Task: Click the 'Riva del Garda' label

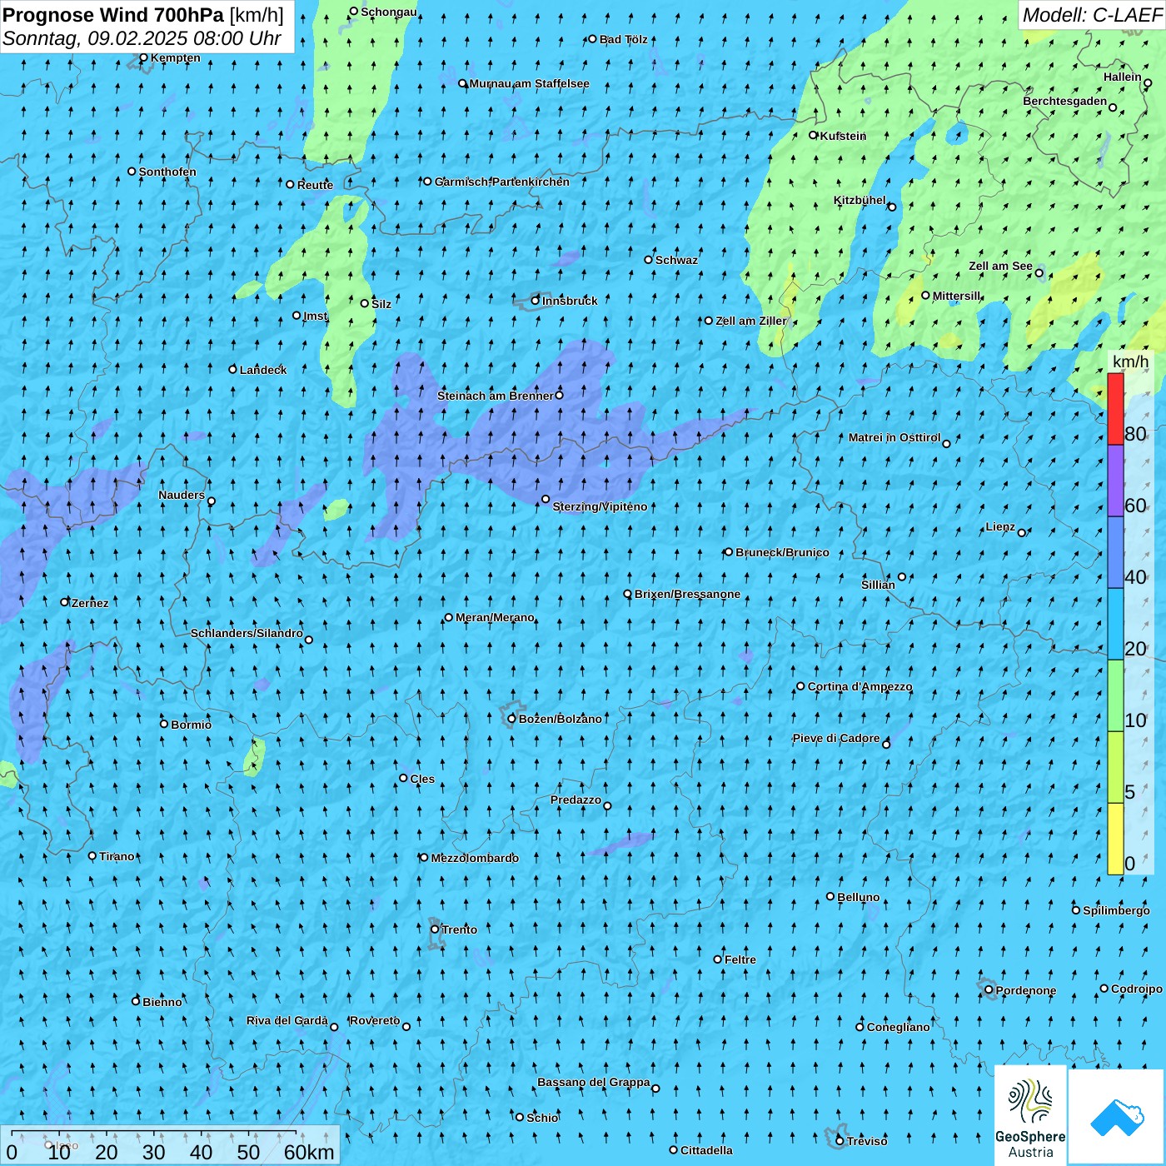Action: 287,1020
